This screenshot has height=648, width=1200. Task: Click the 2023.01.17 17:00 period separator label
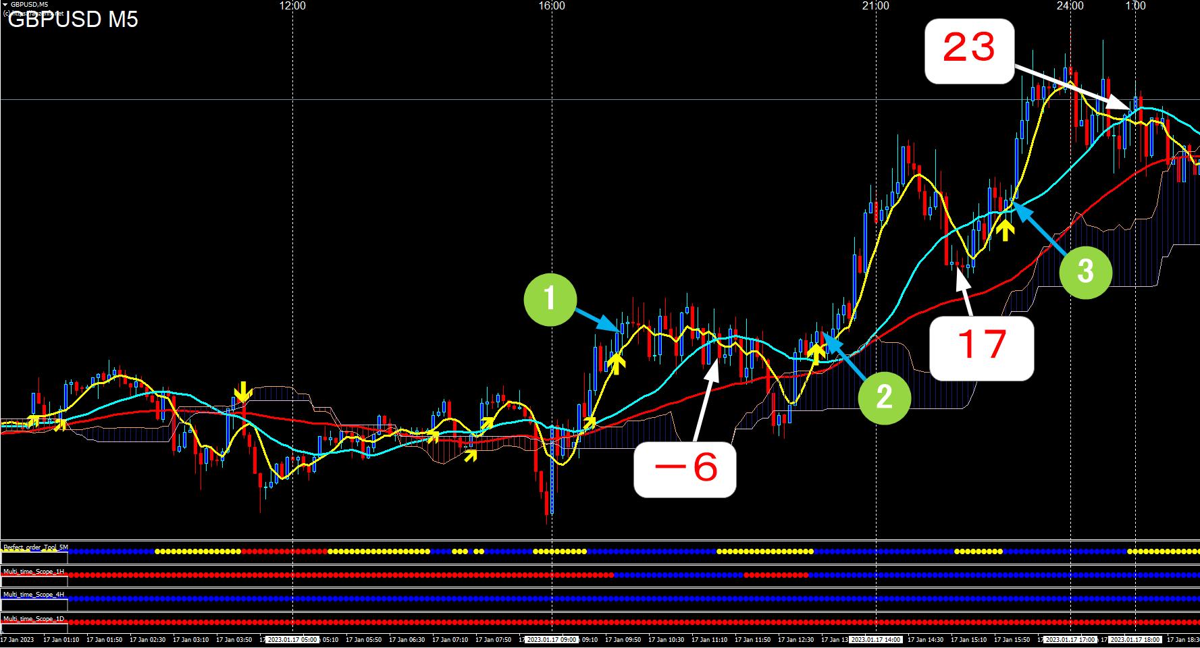1070,639
